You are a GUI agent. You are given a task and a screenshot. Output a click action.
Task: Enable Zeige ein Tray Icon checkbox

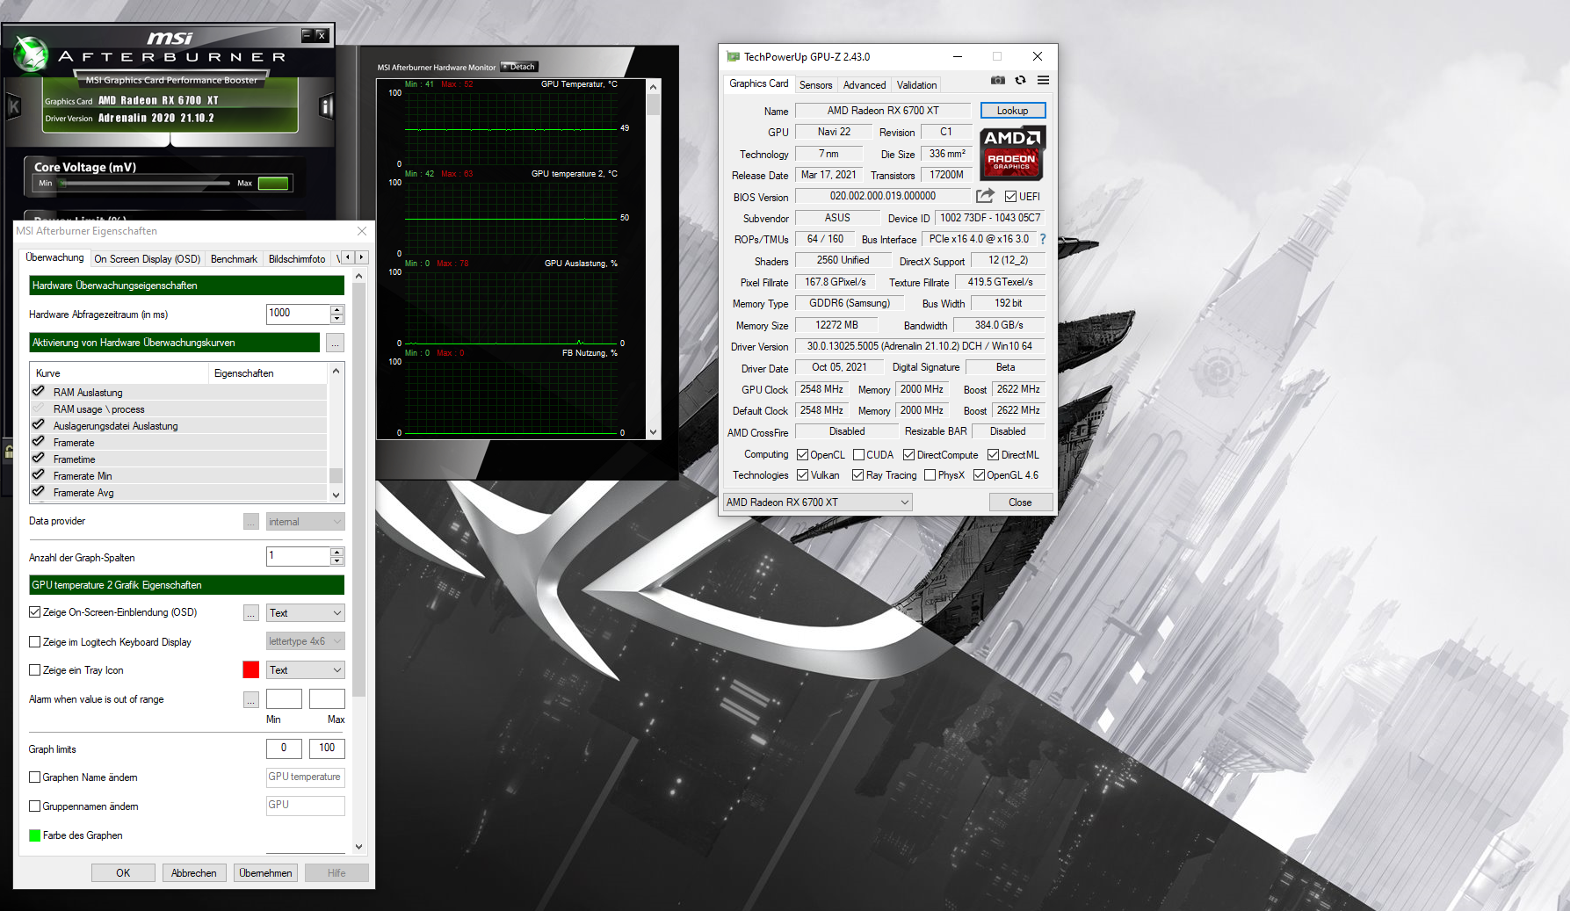coord(35,670)
